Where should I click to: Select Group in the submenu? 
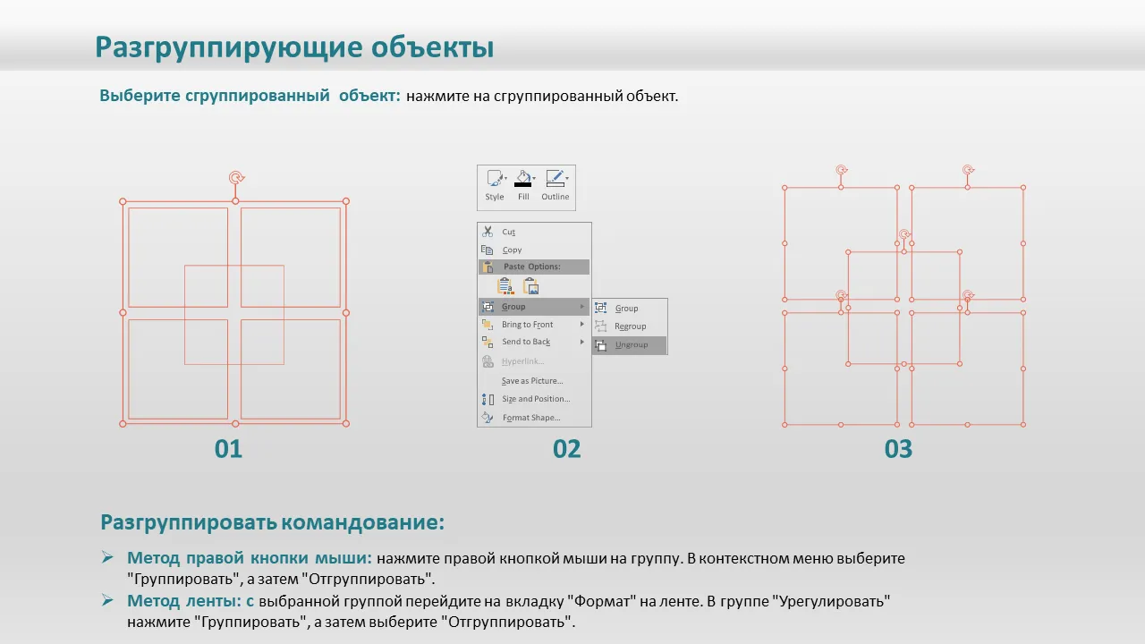(x=626, y=309)
